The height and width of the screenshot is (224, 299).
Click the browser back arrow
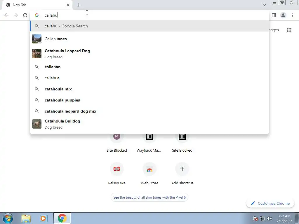(6, 15)
